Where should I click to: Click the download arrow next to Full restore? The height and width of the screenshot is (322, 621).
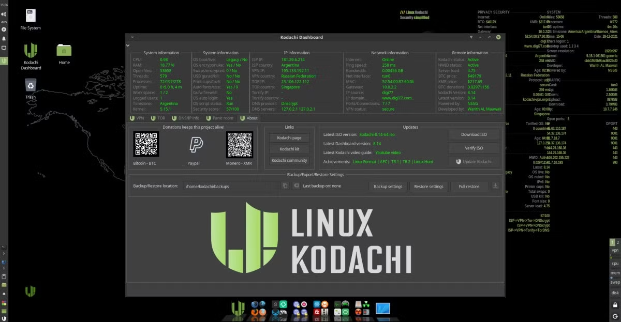[x=495, y=186]
